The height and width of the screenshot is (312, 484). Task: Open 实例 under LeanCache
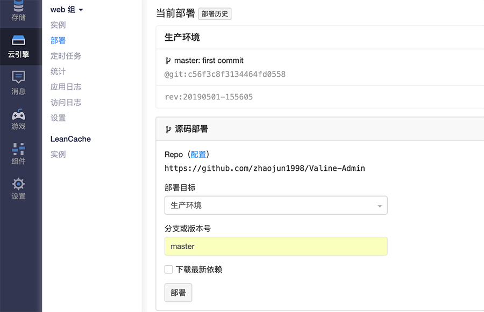(58, 155)
